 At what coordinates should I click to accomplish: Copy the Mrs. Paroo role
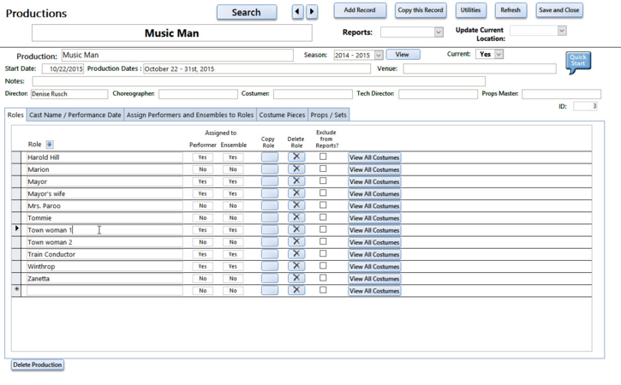coord(270,205)
